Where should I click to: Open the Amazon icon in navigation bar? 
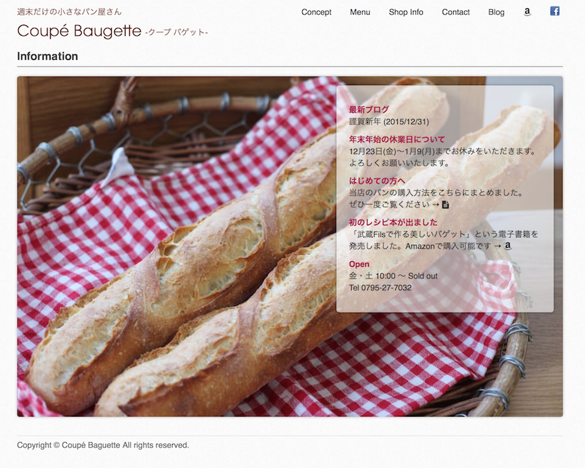coord(526,12)
